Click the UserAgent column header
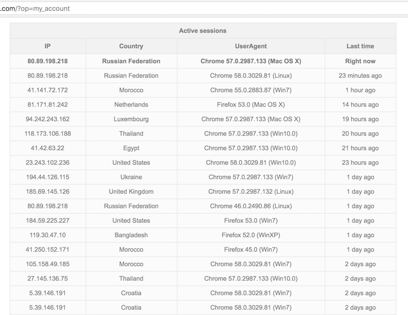The width and height of the screenshot is (408, 315). [x=251, y=46]
